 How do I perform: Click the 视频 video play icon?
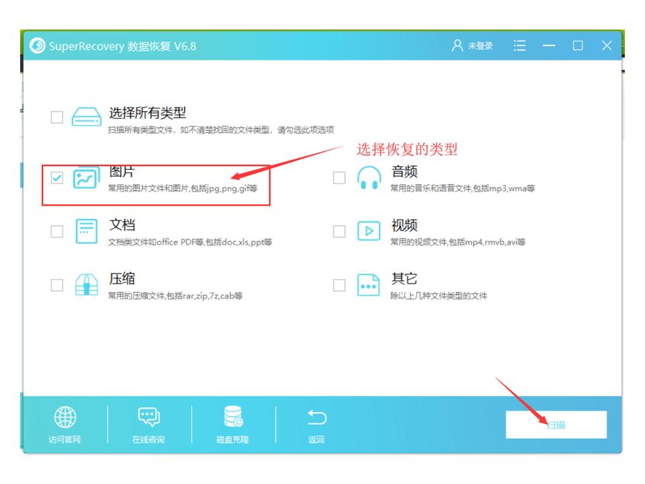(370, 231)
